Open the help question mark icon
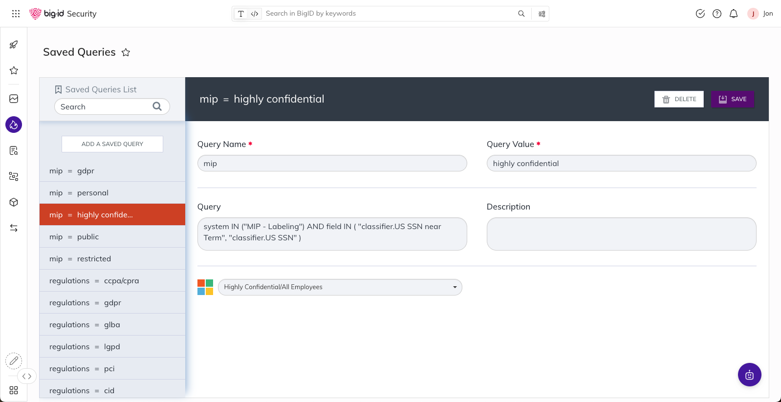This screenshot has height=402, width=781. click(716, 14)
